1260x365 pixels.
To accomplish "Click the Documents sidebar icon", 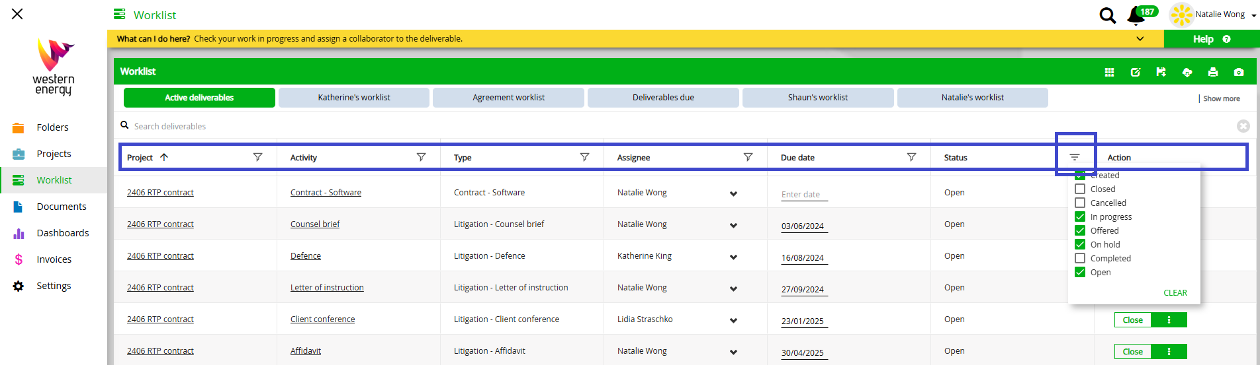I will click(19, 207).
